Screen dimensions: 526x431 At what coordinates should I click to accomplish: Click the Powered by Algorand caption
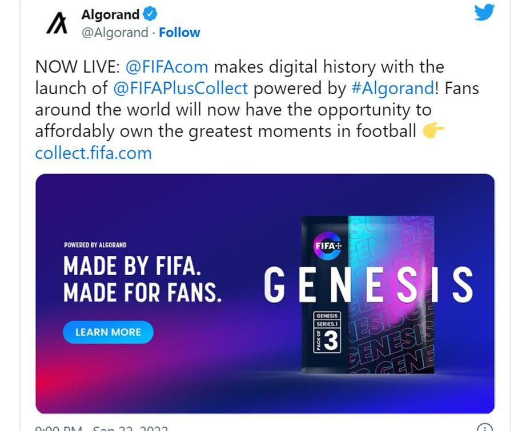point(95,245)
